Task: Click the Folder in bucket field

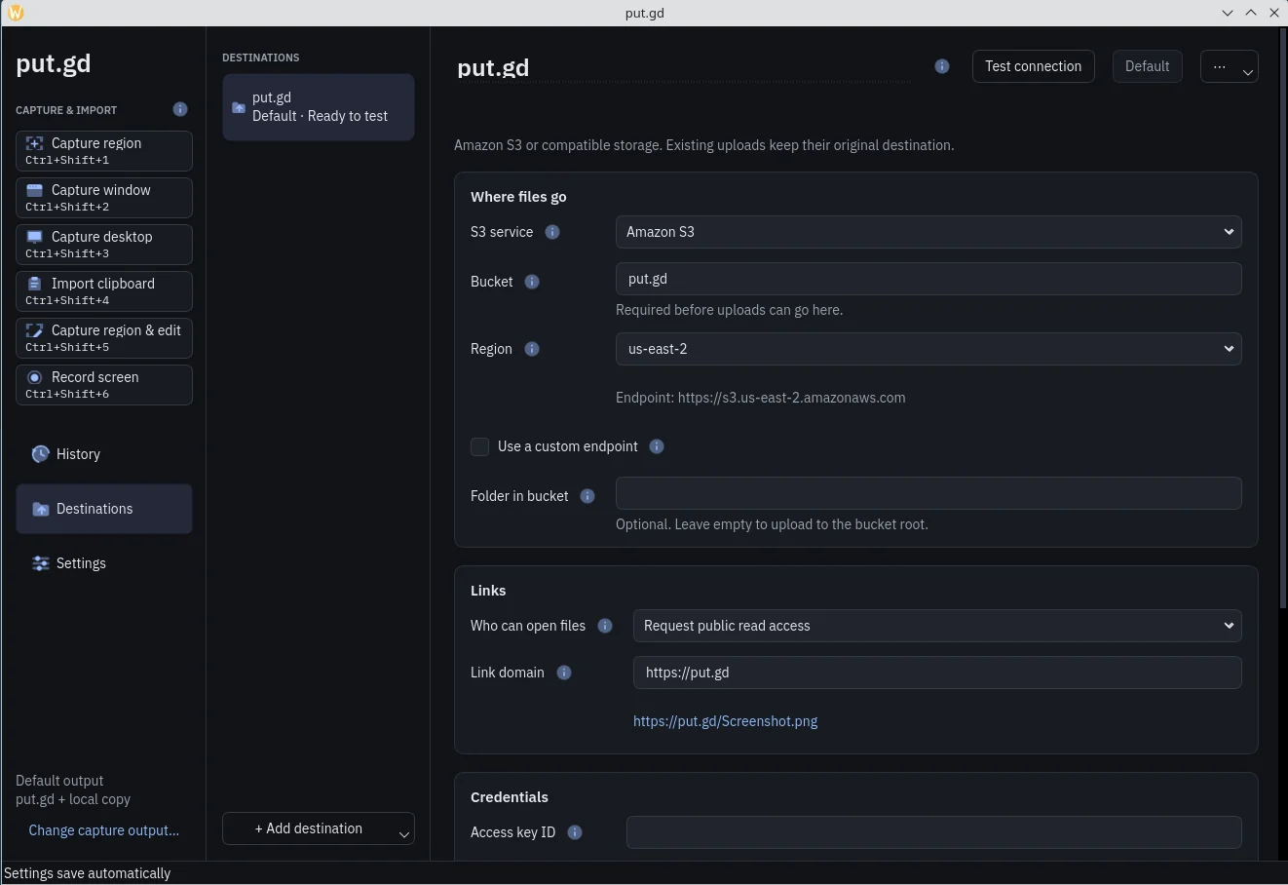Action: click(928, 493)
